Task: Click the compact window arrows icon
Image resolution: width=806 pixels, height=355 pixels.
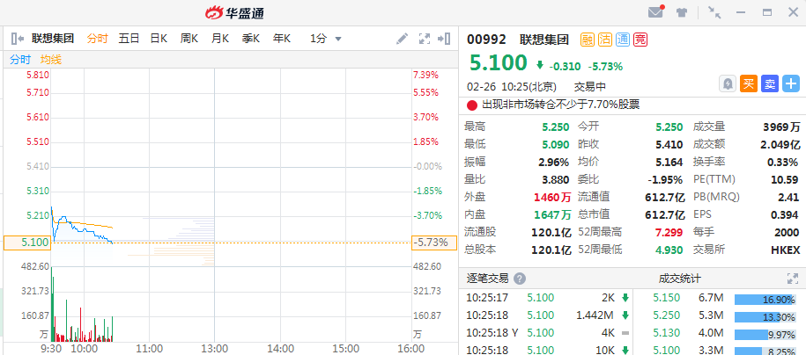Action: click(714, 12)
